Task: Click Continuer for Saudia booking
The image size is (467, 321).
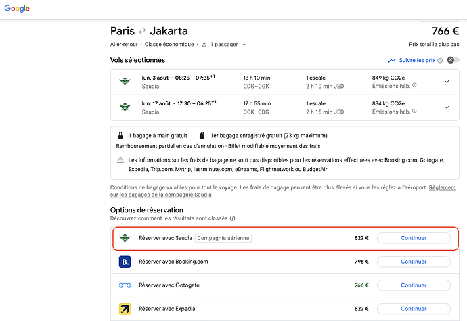Action: (x=414, y=238)
